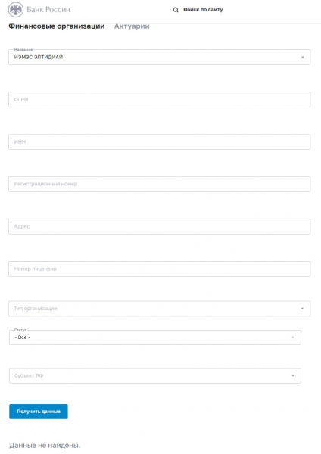Screen dimensions: 321x454
Task: Select the Финансовые организации tab
Action: (x=57, y=26)
